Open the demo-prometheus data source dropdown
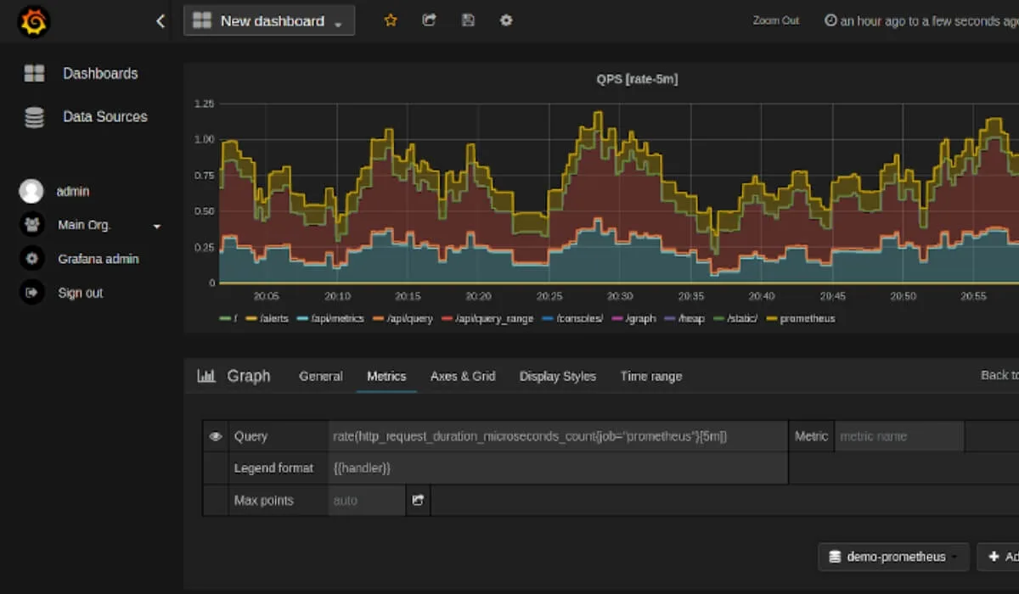This screenshot has width=1019, height=594. (892, 557)
